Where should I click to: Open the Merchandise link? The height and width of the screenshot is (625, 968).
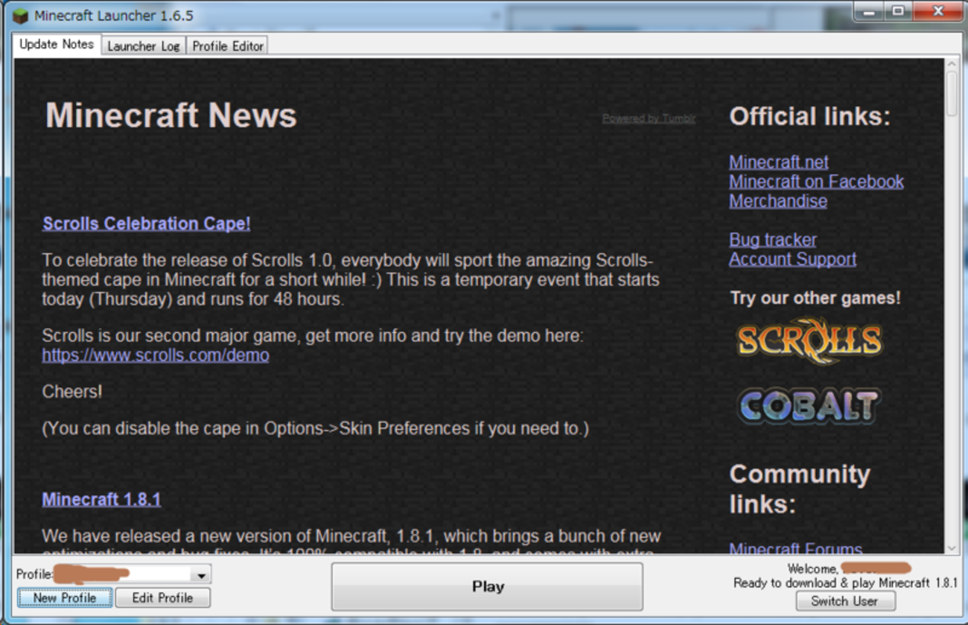[x=778, y=200]
